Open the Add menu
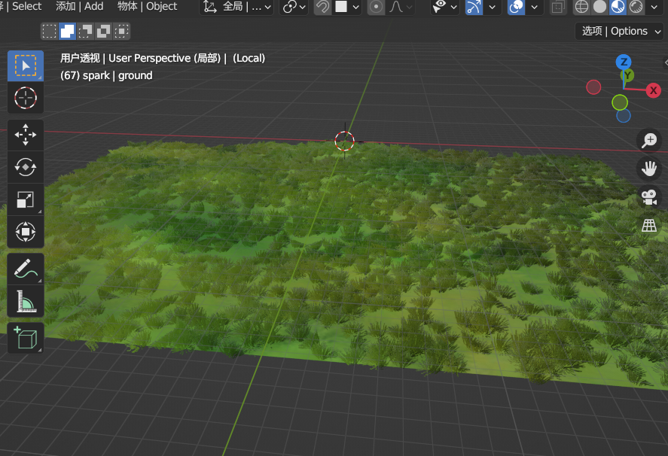Screen dimensions: 668x456 coord(80,6)
